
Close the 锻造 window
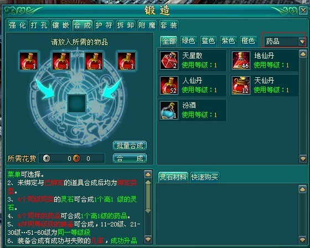click(x=303, y=10)
